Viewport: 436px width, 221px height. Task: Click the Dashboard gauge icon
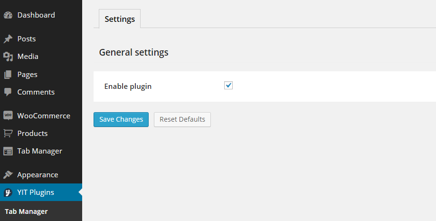point(8,15)
